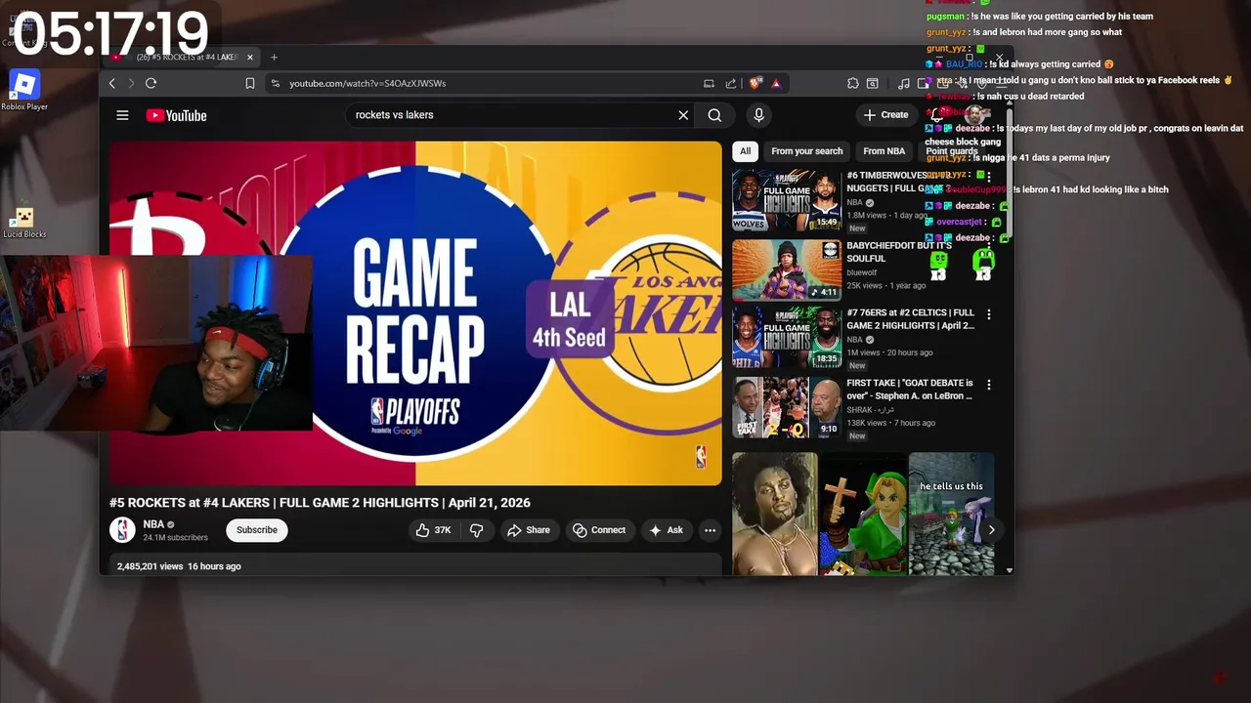The image size is (1251, 703).
Task: Click the video title '#5 ROCKETS at #4 LAKERS'
Action: click(320, 503)
